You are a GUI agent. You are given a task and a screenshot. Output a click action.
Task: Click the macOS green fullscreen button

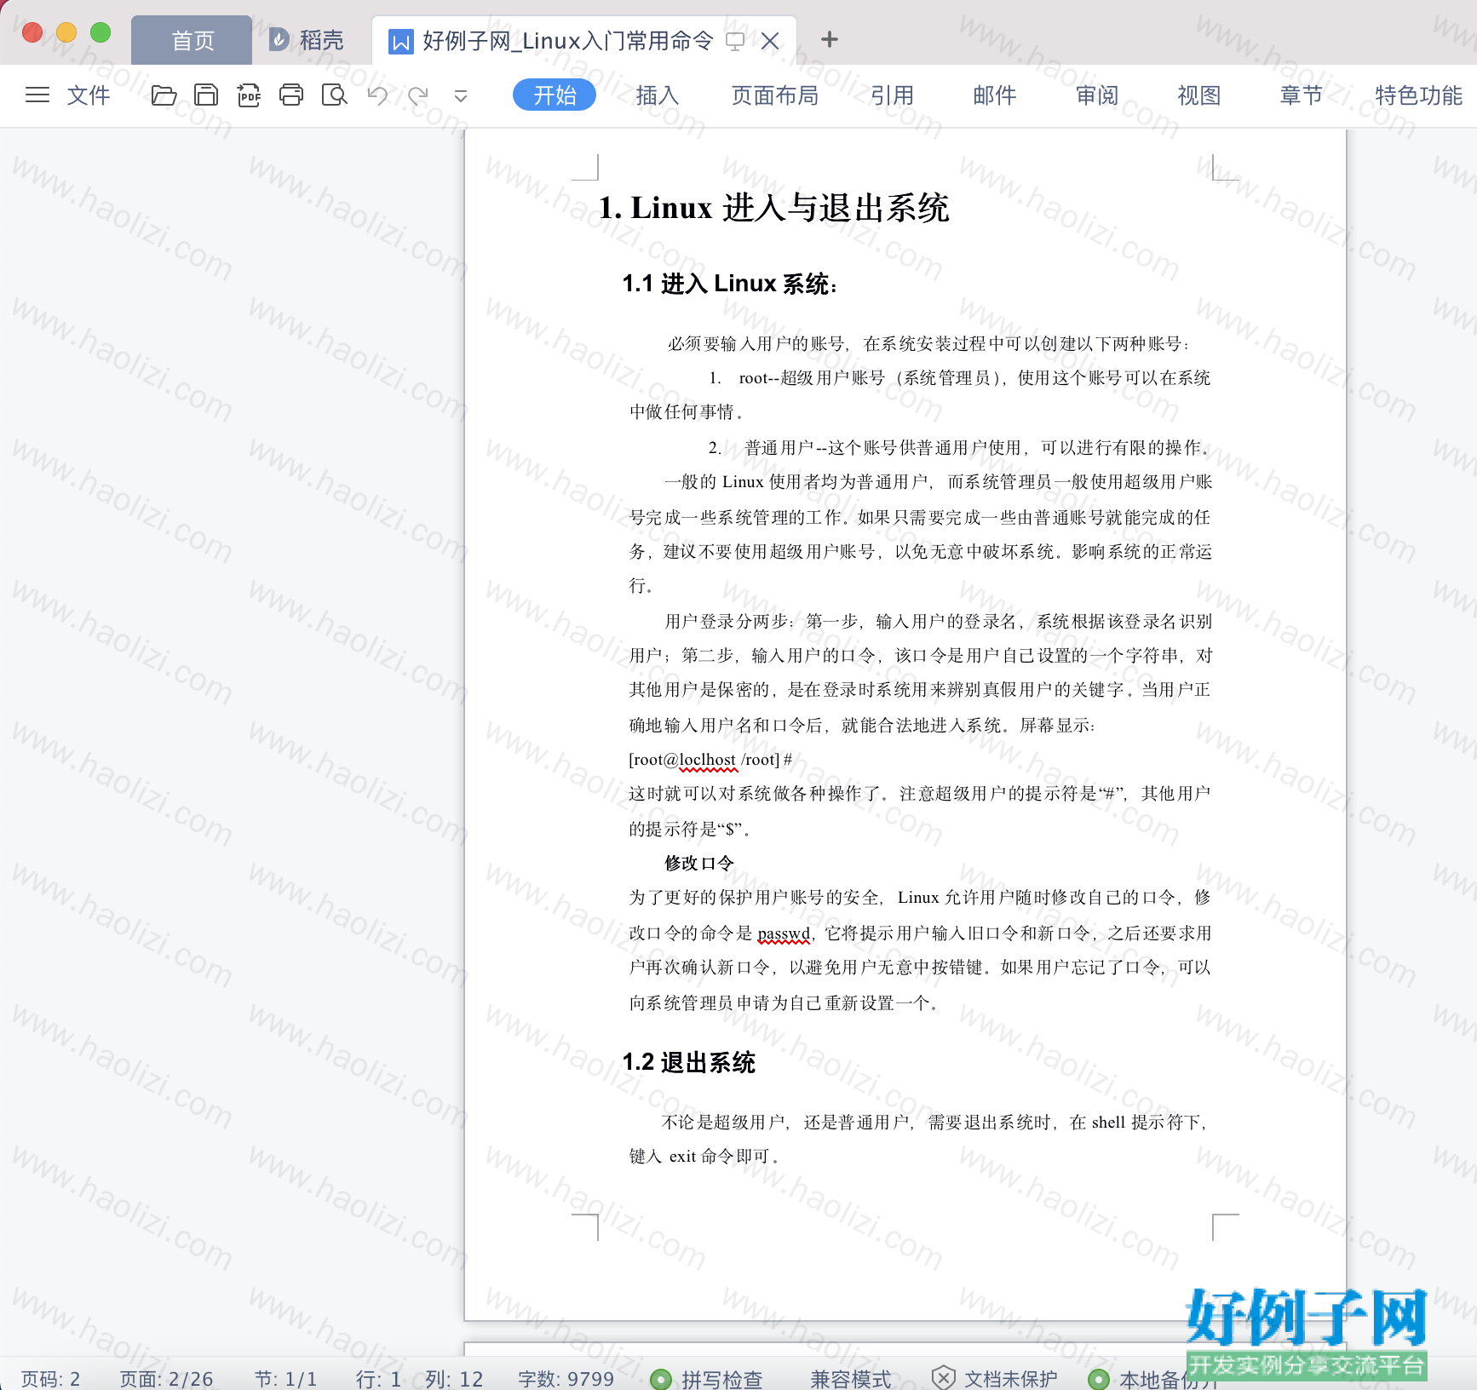click(101, 32)
